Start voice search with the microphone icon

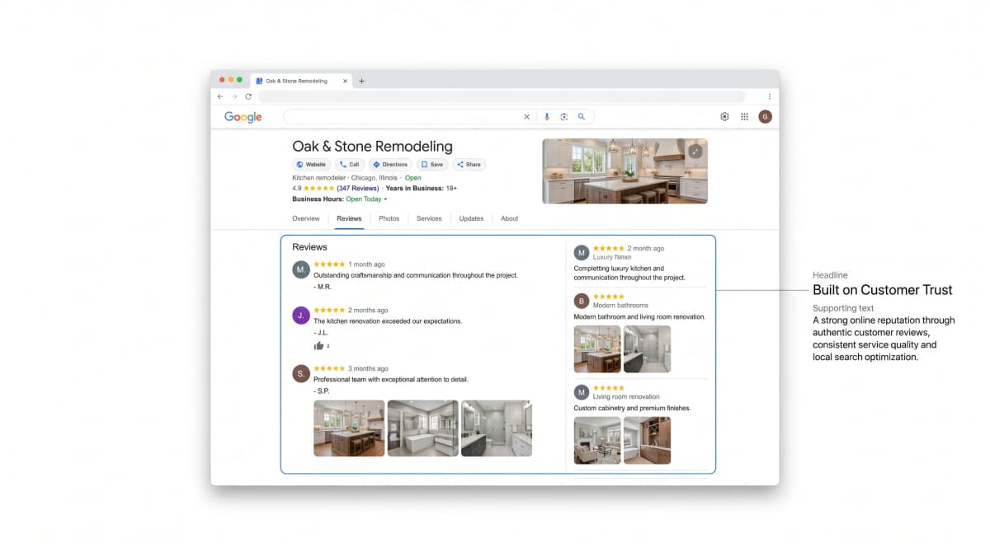[546, 117]
